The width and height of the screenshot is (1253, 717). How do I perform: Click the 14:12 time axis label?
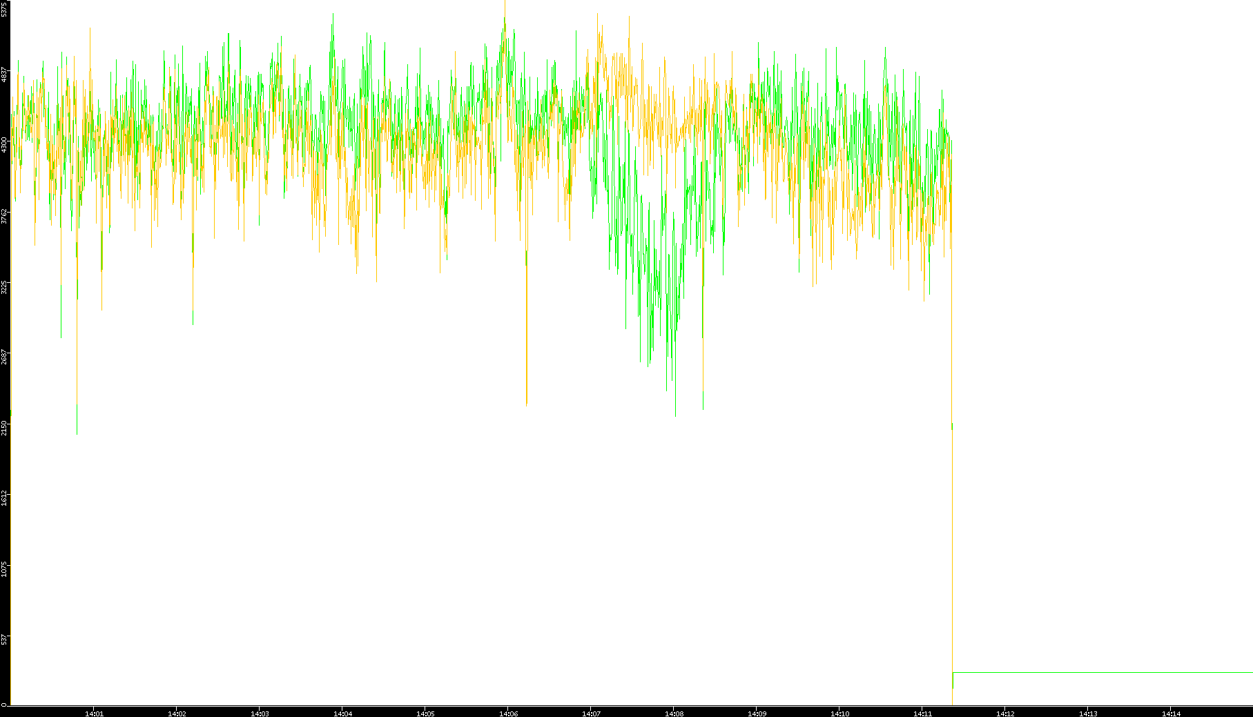[1005, 713]
